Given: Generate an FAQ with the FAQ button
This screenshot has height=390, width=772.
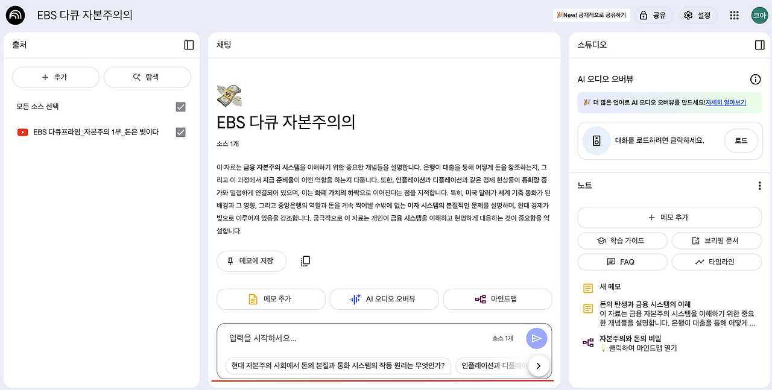Looking at the screenshot, I should click(x=622, y=262).
